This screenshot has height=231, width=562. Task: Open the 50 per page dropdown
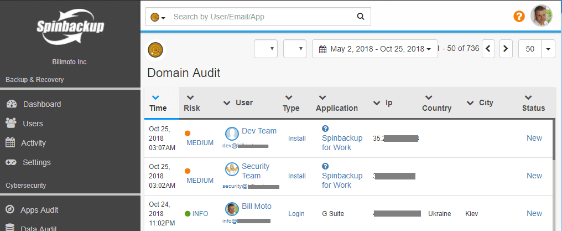pyautogui.click(x=548, y=49)
